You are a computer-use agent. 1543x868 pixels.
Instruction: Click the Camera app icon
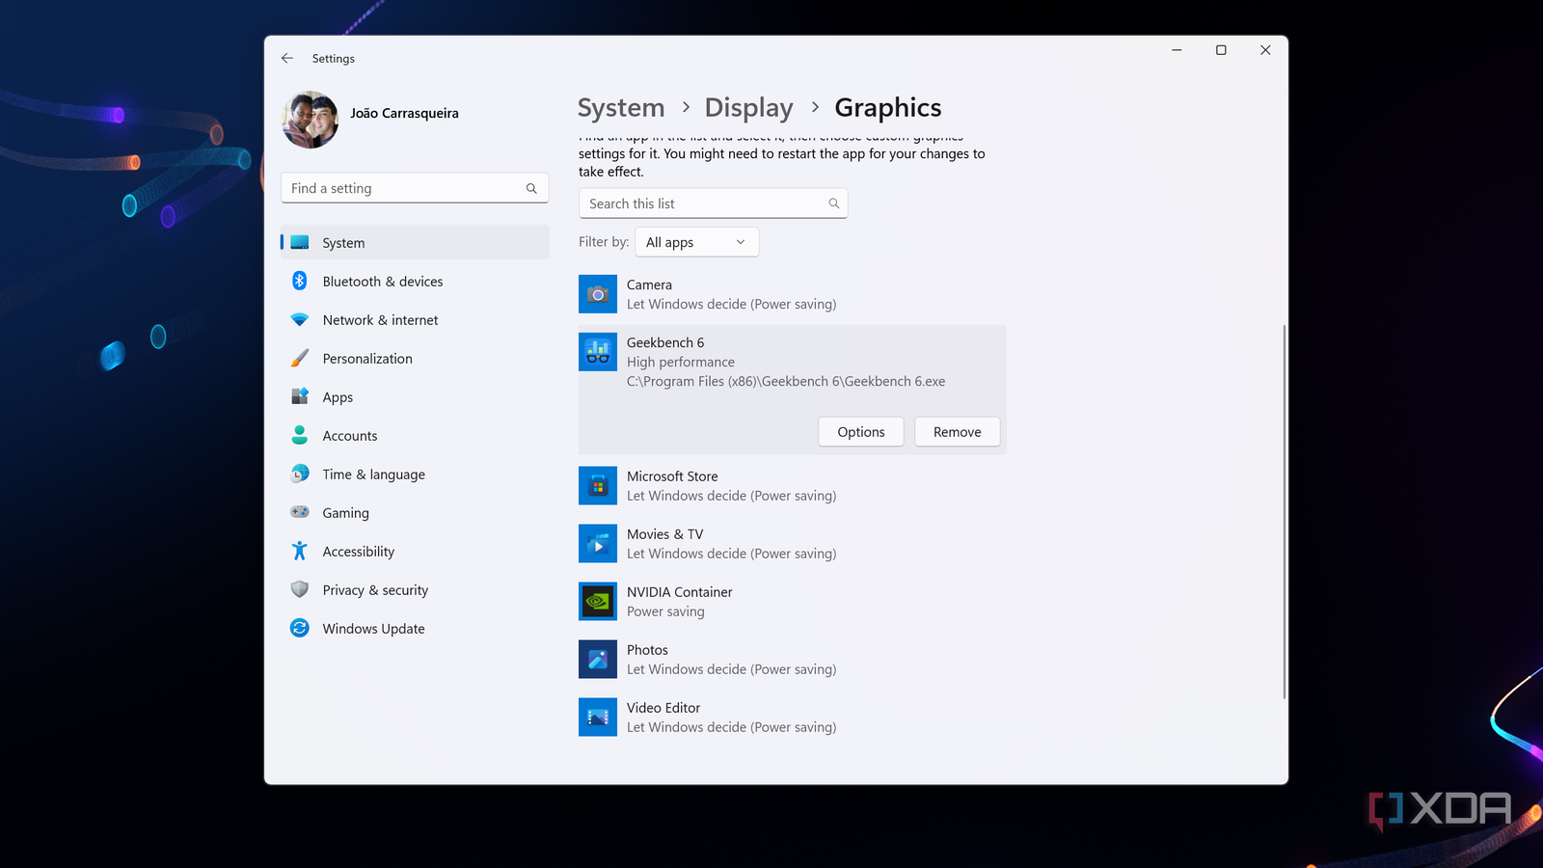(x=597, y=294)
